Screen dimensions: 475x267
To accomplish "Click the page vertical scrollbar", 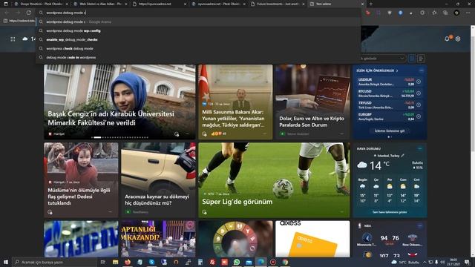I will click(473, 141).
